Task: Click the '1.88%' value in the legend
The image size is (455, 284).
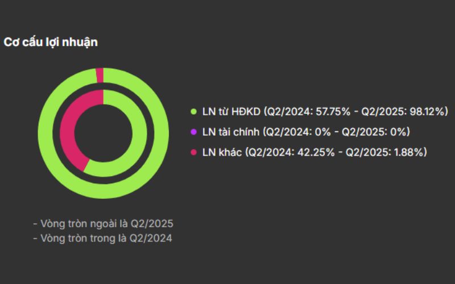Action: (409, 152)
